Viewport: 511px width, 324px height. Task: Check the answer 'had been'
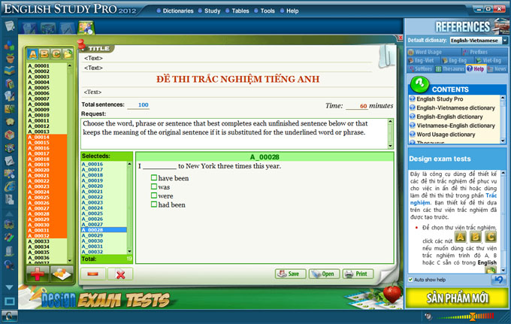[154, 204]
